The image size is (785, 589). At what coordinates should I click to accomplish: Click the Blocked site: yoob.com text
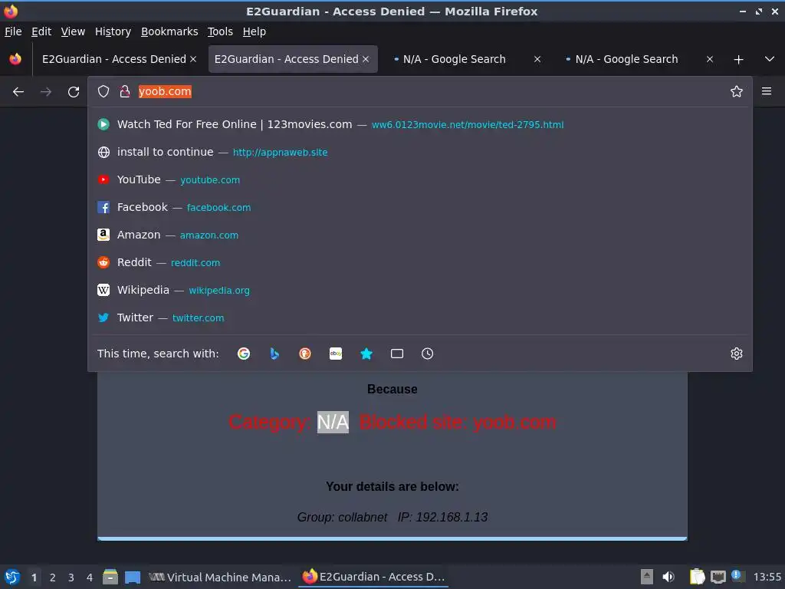click(458, 423)
